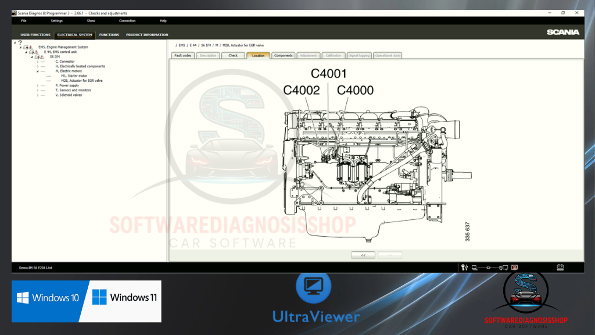Expand the T, Sensors and monitors node
Viewport: 595px width, 335px height.
38,90
